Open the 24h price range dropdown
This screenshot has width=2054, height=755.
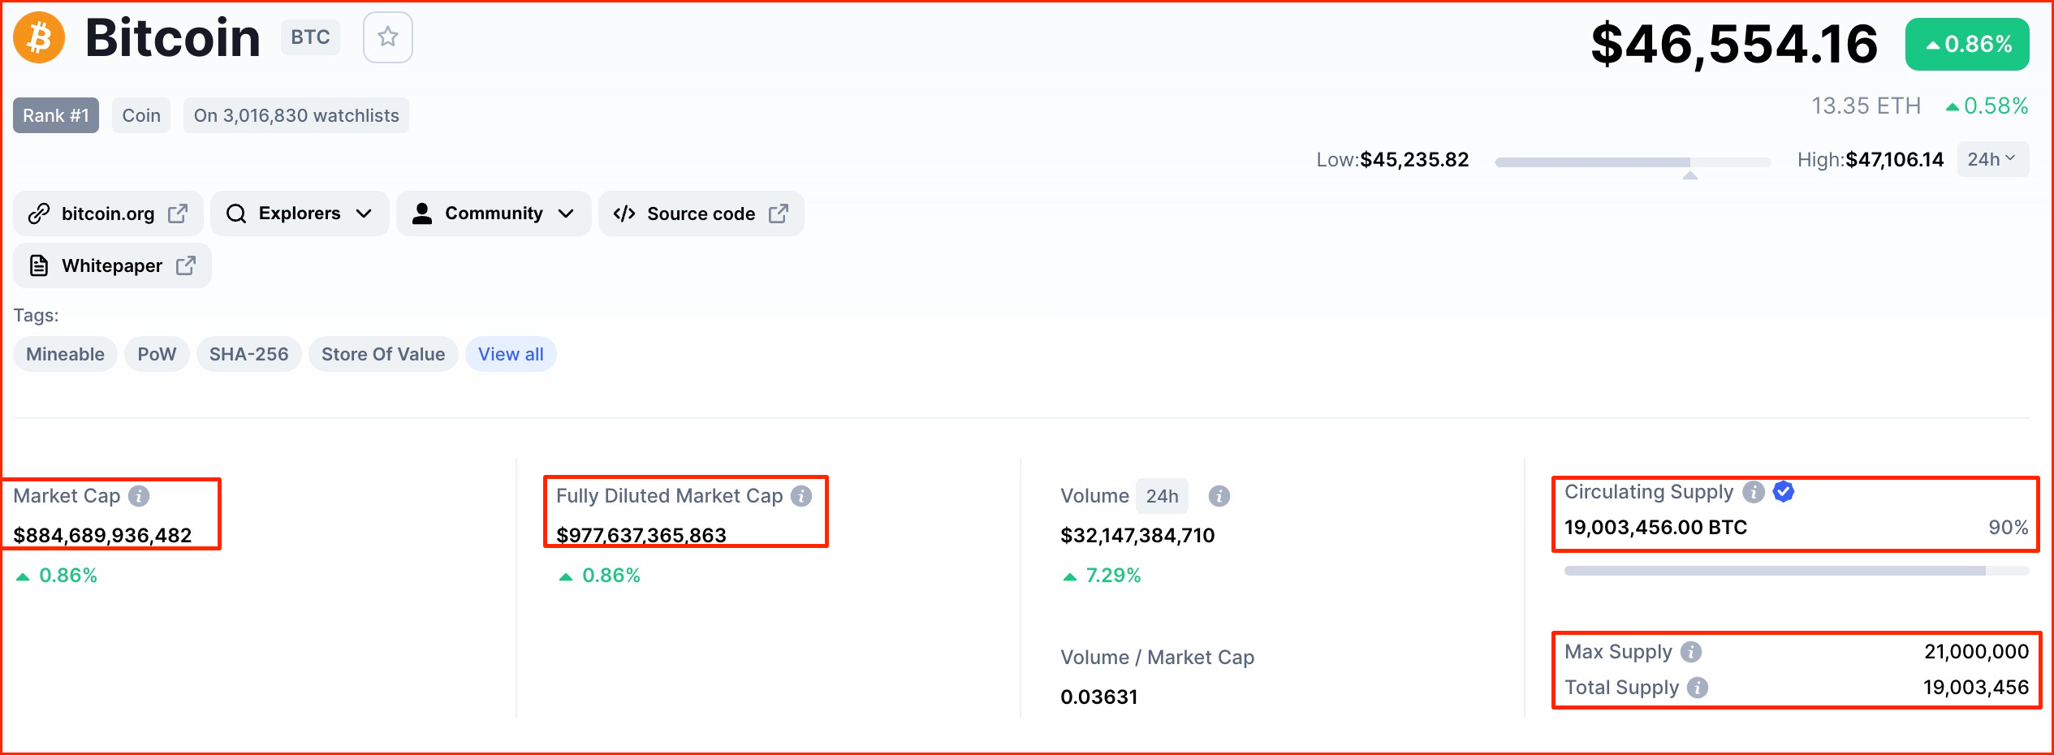(x=1992, y=159)
